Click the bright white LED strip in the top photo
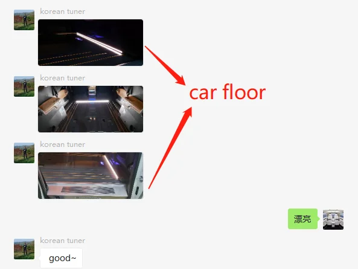The width and height of the screenshot is (358, 269). pyautogui.click(x=100, y=44)
